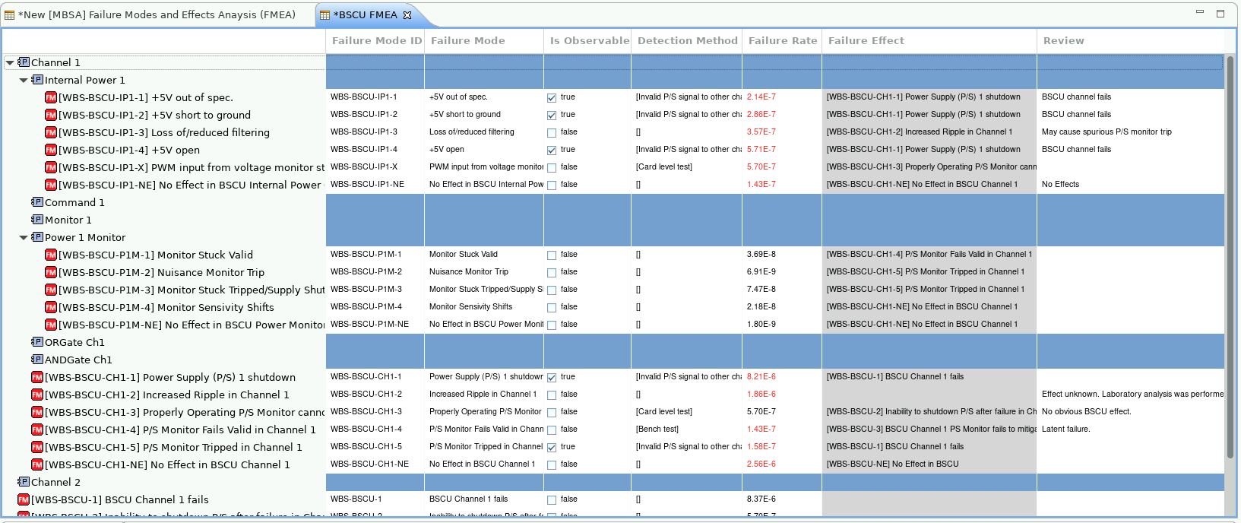Image resolution: width=1241 pixels, height=523 pixels.
Task: Click FM icon of WBS-BSCU-CH1-3 row
Action: (37, 412)
